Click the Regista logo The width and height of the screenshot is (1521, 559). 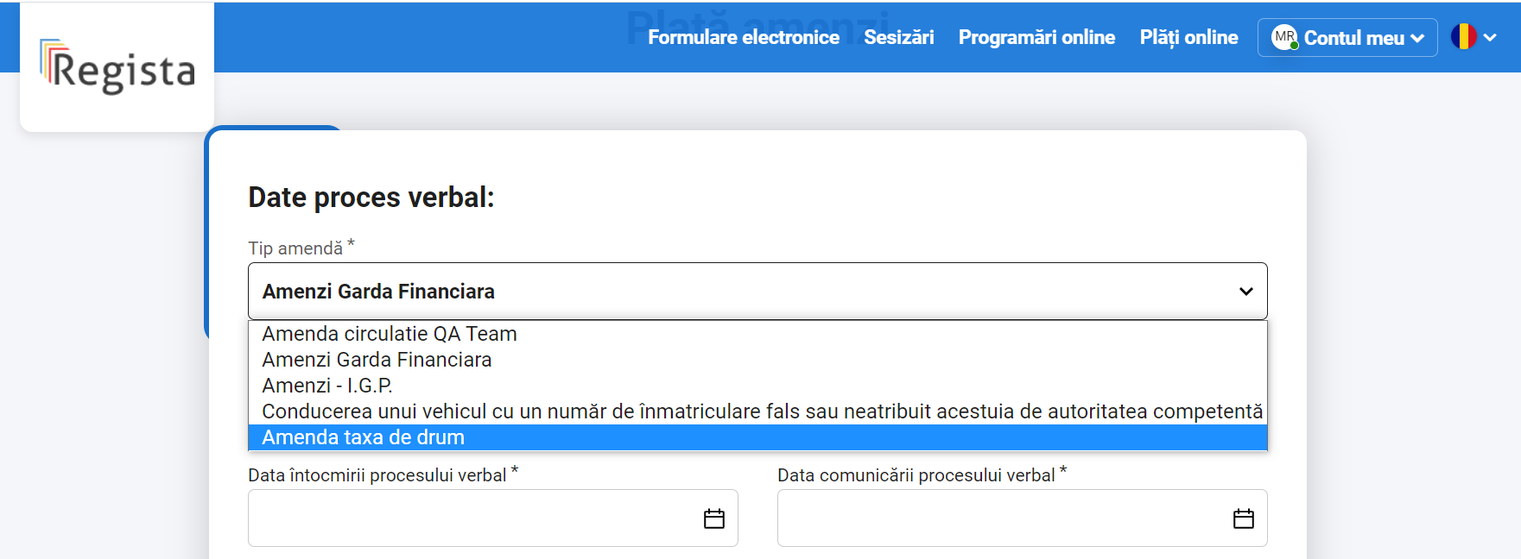pos(117,67)
